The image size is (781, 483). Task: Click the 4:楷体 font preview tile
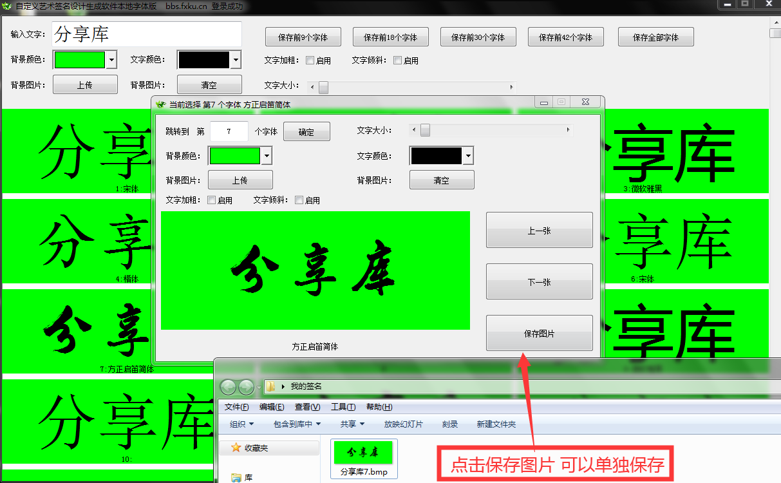77,241
